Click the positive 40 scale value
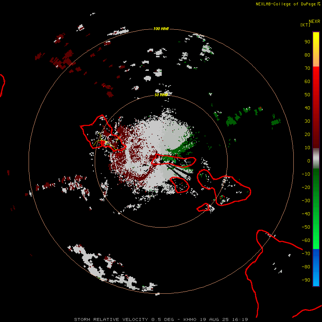Image resolution: width=322 pixels, height=322 pixels. click(x=307, y=108)
